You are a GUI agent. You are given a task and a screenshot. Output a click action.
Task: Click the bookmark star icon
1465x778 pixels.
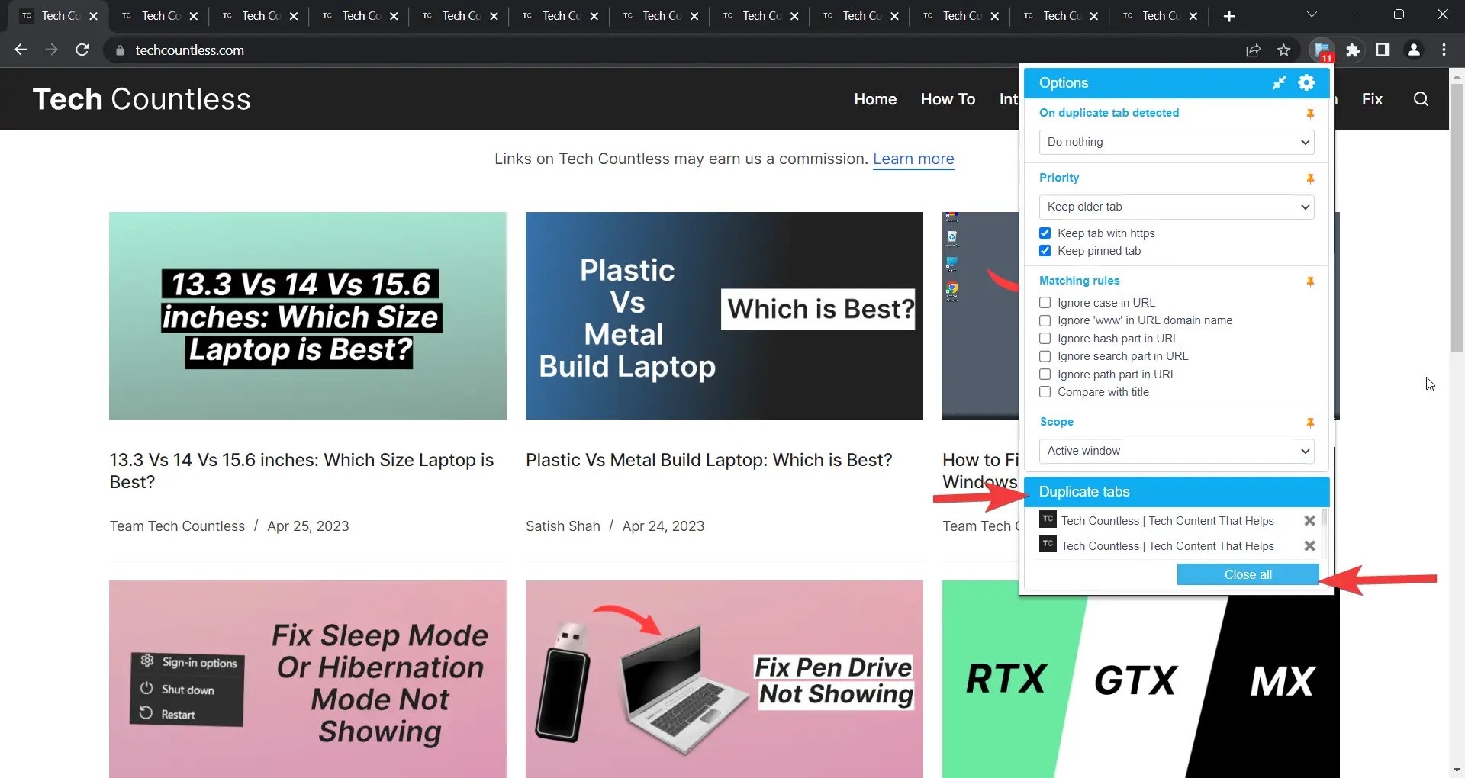(x=1284, y=50)
